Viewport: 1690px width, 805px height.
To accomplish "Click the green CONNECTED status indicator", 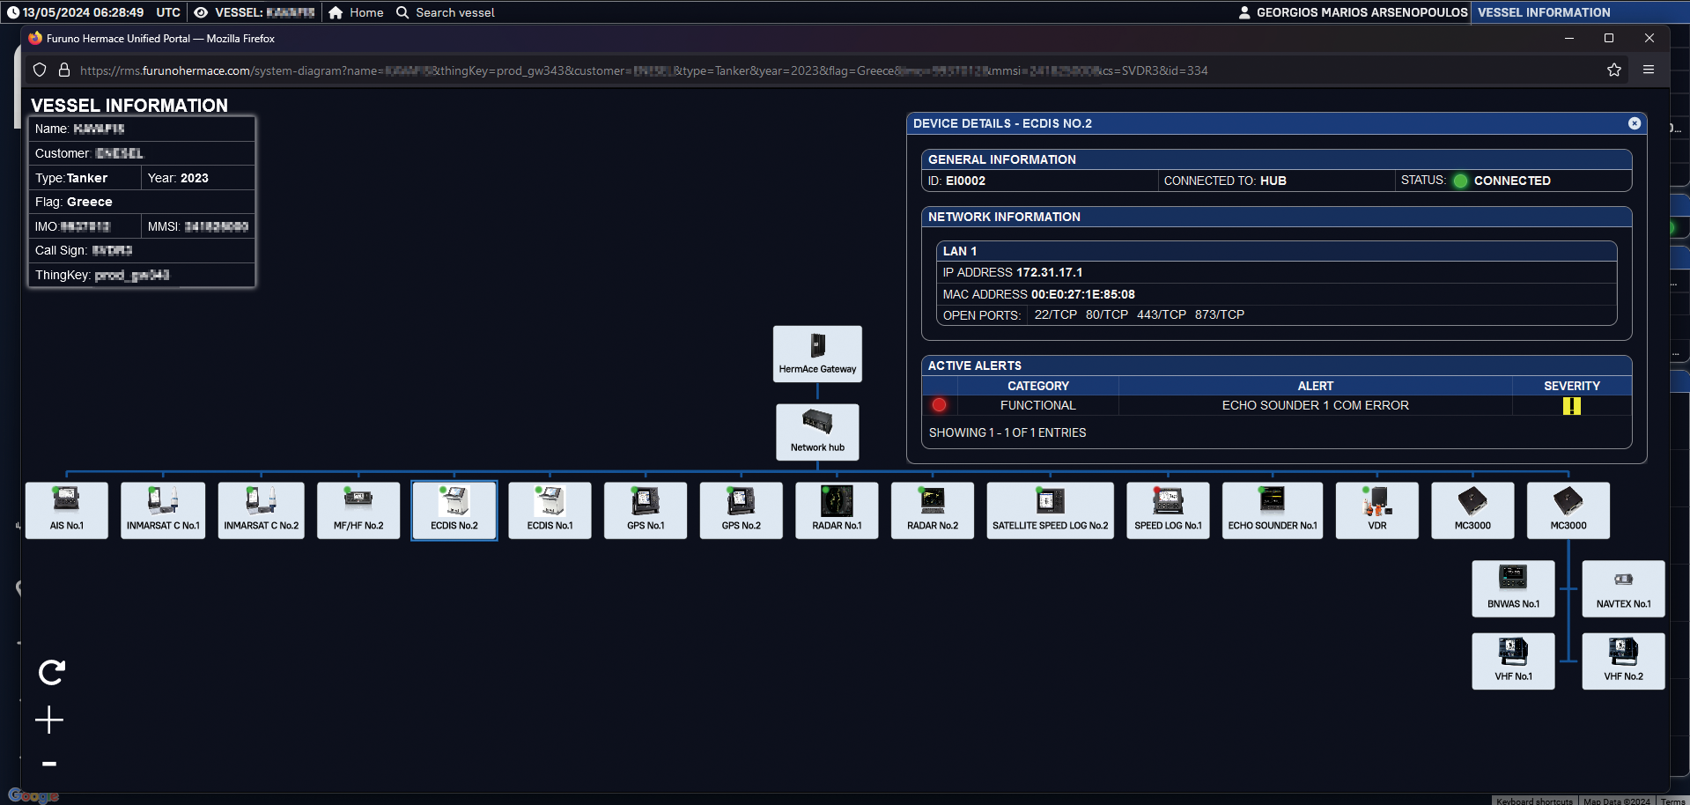I will tap(1460, 181).
